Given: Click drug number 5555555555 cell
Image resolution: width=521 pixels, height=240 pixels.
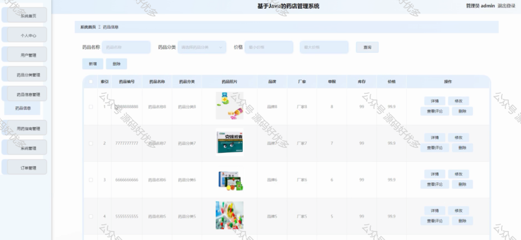Looking at the screenshot, I should point(127,217).
